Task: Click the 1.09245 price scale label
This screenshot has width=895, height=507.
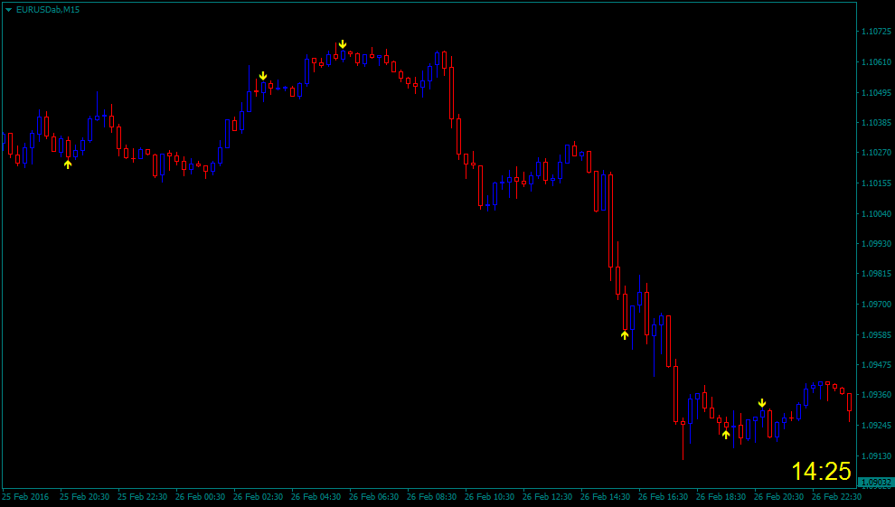Action: point(876,426)
